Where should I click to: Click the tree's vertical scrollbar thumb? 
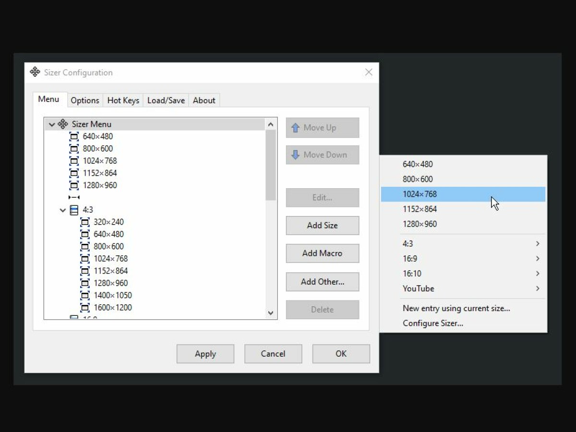(x=271, y=165)
